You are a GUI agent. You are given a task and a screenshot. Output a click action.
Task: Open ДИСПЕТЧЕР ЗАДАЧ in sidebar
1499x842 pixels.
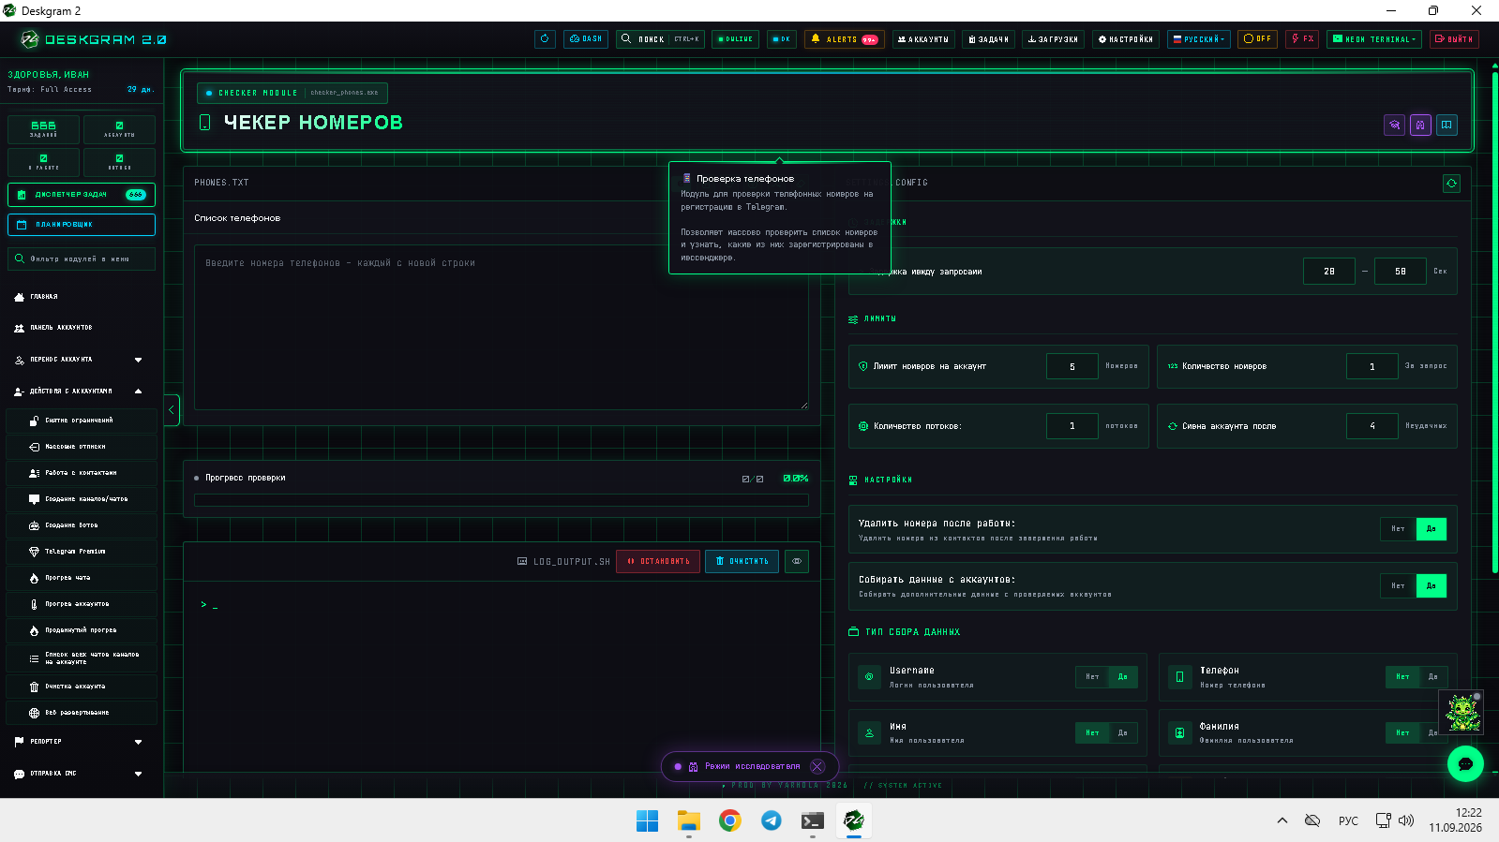point(82,195)
